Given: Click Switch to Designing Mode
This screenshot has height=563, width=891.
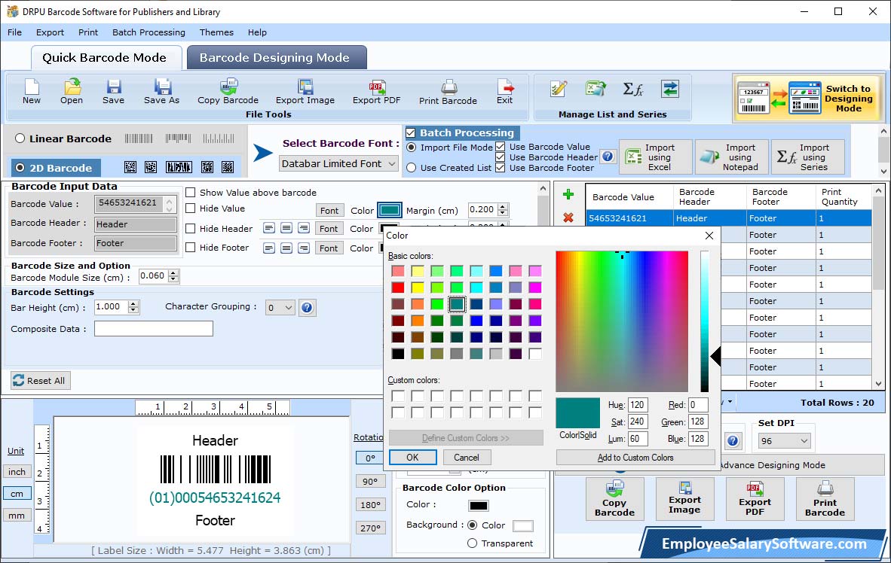Looking at the screenshot, I should click(x=807, y=98).
